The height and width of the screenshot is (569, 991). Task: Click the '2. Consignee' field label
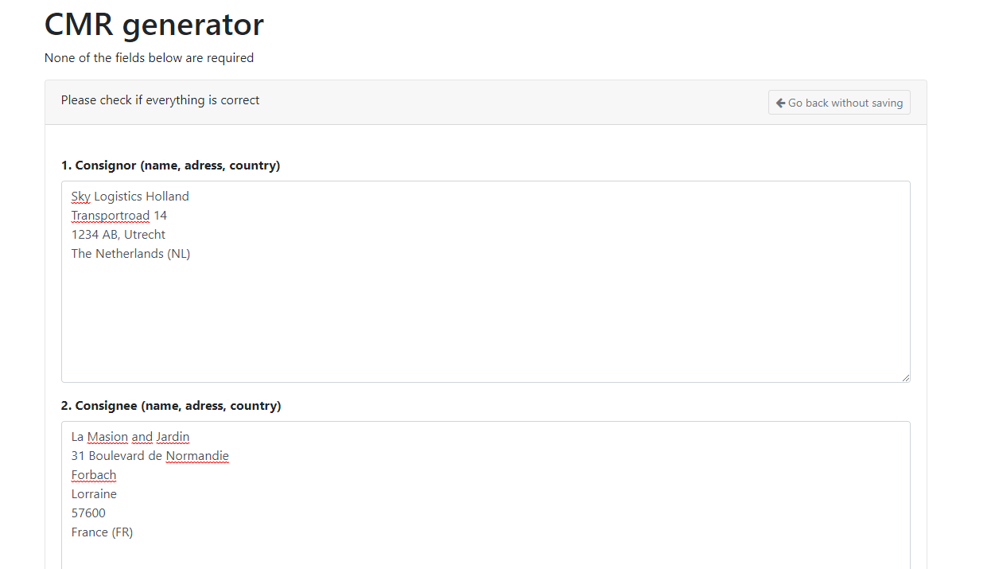pos(170,406)
